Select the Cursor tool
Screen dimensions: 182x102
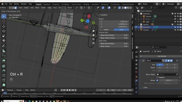pos(4,21)
